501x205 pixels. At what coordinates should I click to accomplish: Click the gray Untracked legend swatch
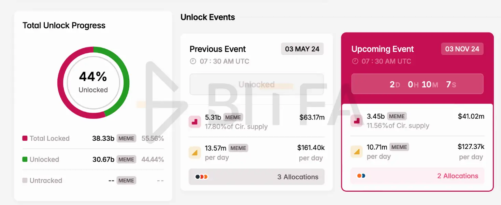(25, 180)
